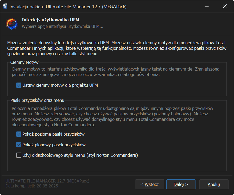This screenshot has width=234, height=195.
Task: Click the window title 'Instalacja pakietu Ultimate File Manager'
Action: pos(68,7)
